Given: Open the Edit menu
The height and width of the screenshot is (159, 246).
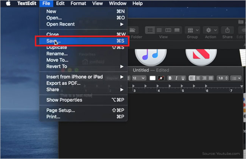Looking at the screenshot, I should 60,3.
